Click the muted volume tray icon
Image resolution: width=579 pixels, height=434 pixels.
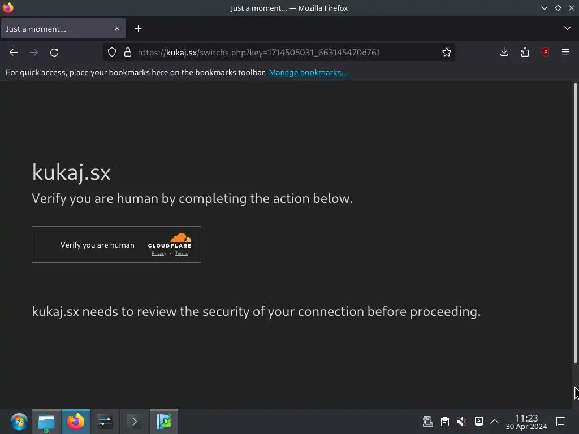(461, 422)
